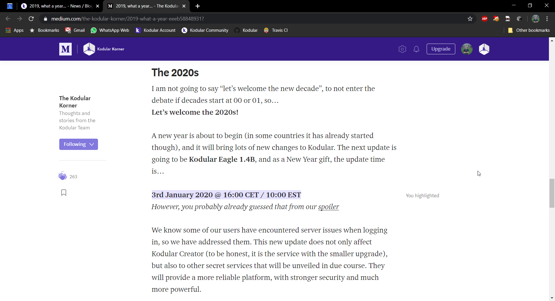This screenshot has height=301, width=555.
Task: Open the Chrome menu (three dots)
Action: point(547,19)
